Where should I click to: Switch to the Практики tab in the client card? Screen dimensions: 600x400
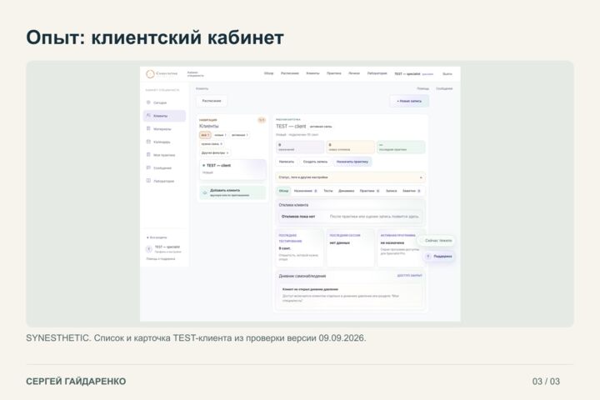[x=369, y=191]
